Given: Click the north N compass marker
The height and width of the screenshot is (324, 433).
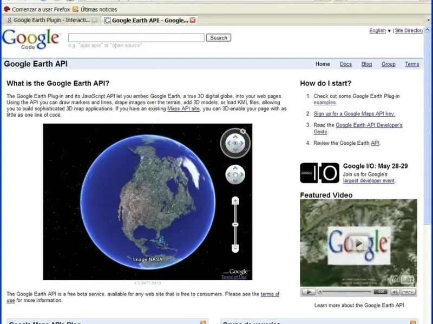Looking at the screenshot, I should tap(243, 131).
